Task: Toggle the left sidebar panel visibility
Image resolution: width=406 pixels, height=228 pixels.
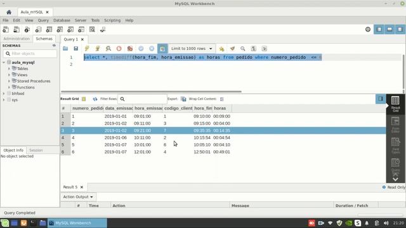Action: [x=379, y=30]
